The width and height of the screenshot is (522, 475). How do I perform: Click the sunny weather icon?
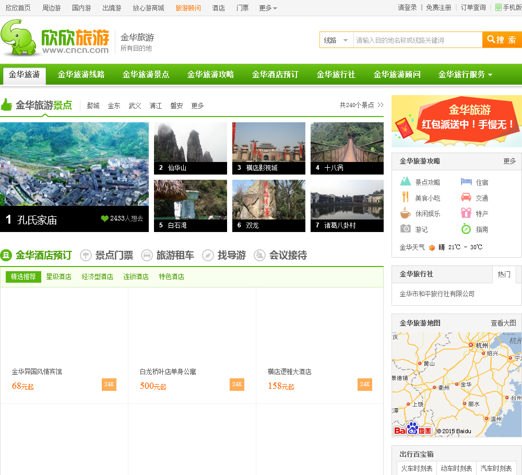click(x=432, y=247)
